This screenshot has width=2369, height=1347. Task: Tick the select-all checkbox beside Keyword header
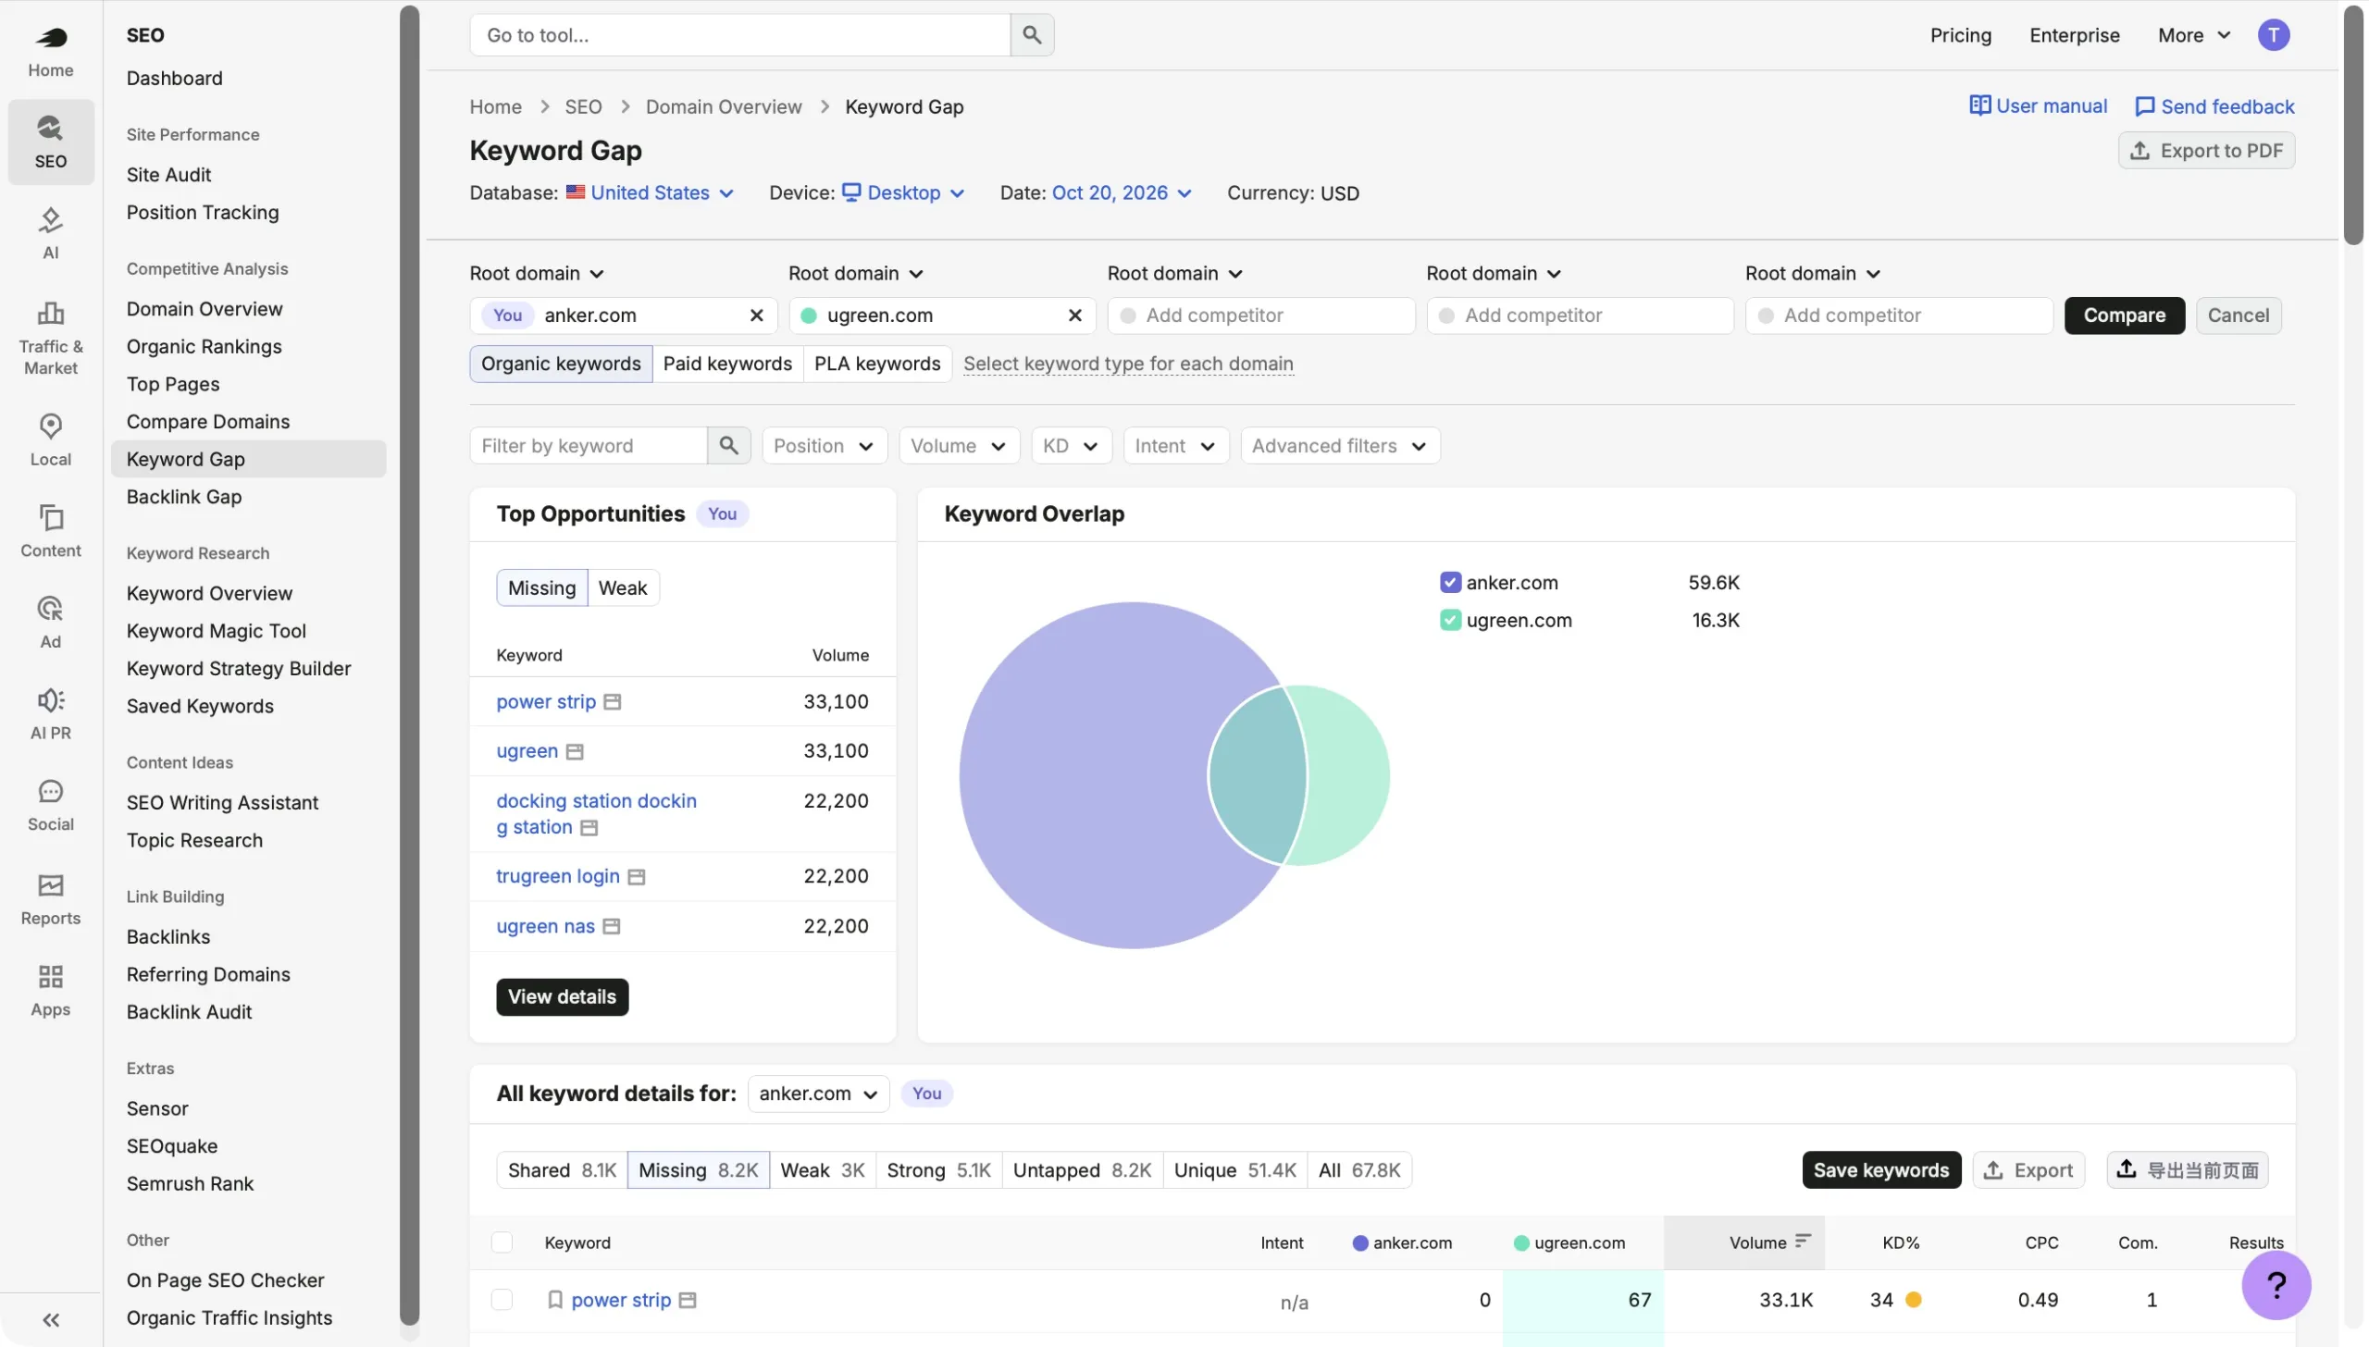pos(502,1242)
